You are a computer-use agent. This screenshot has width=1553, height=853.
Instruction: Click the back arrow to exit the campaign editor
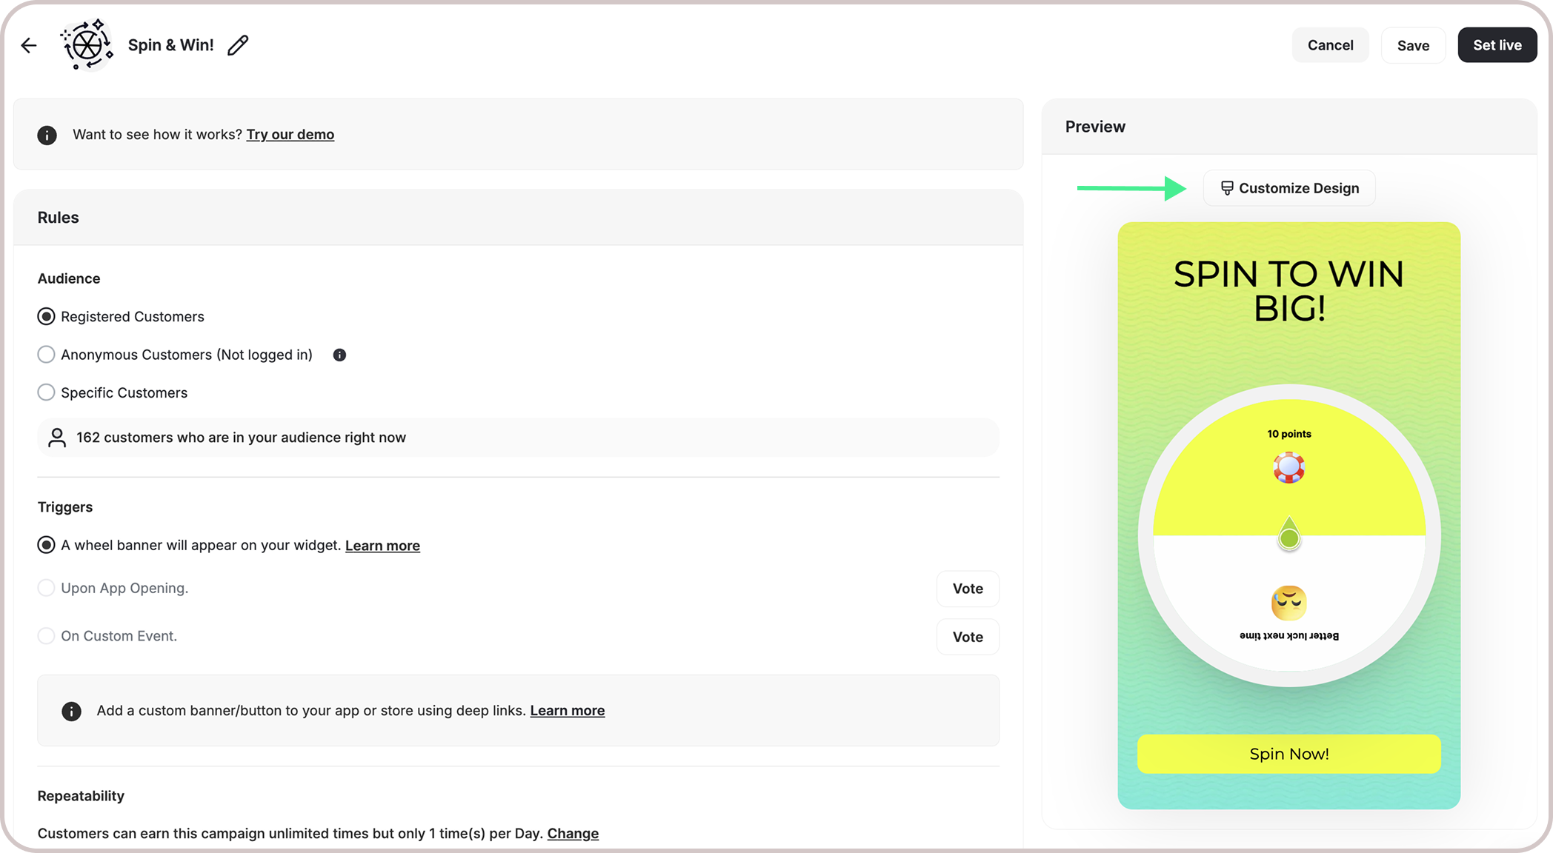coord(28,45)
